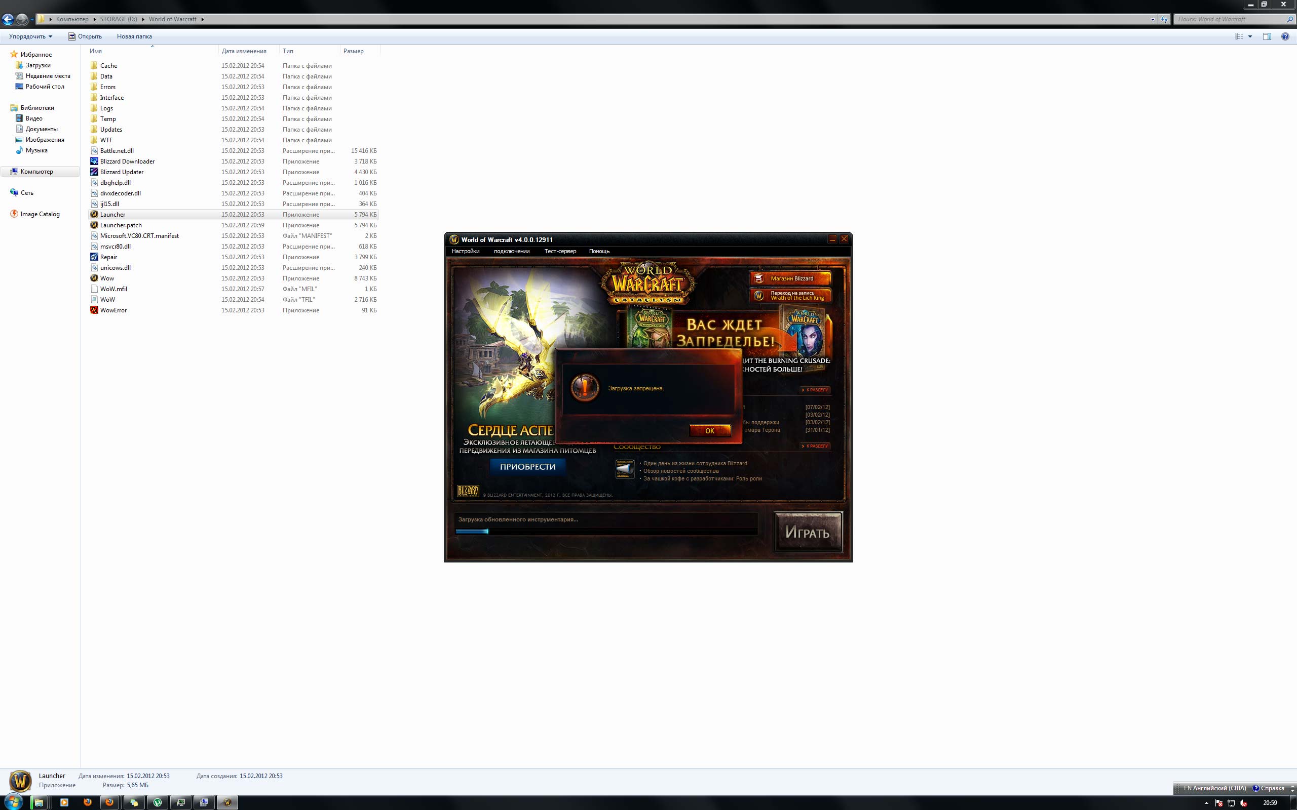Click the Explorer back navigation arrow
Image resolution: width=1297 pixels, height=810 pixels.
coord(8,19)
